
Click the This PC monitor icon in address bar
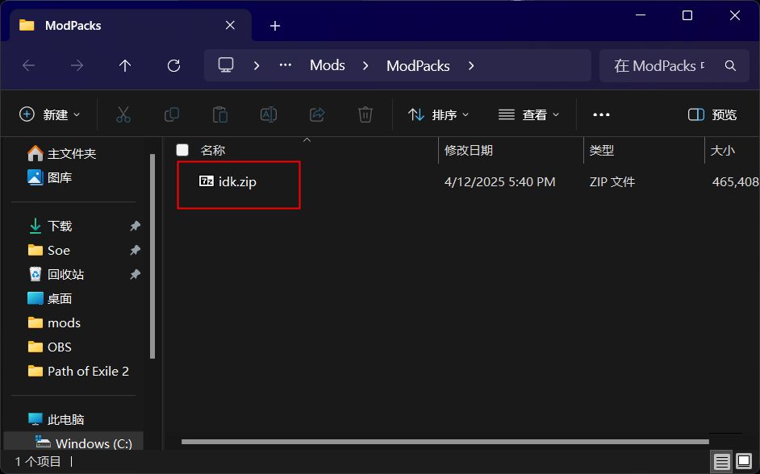click(226, 64)
